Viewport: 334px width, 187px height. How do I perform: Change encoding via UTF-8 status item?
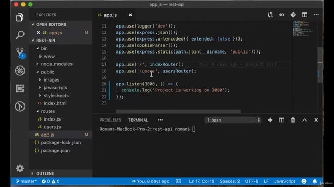[252, 181]
